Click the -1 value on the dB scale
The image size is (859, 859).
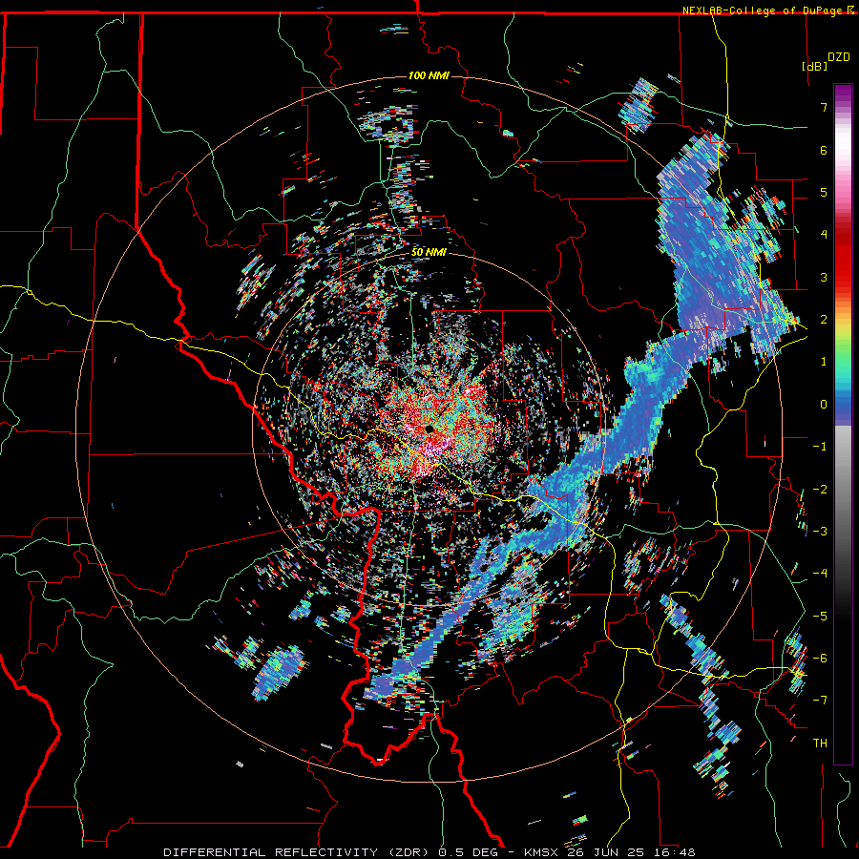tap(820, 447)
